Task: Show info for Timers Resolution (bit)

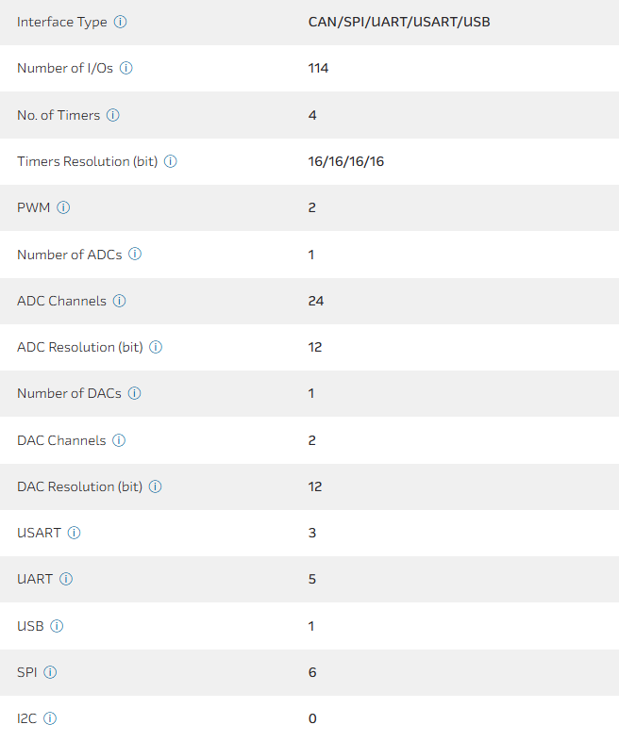Action: (171, 161)
